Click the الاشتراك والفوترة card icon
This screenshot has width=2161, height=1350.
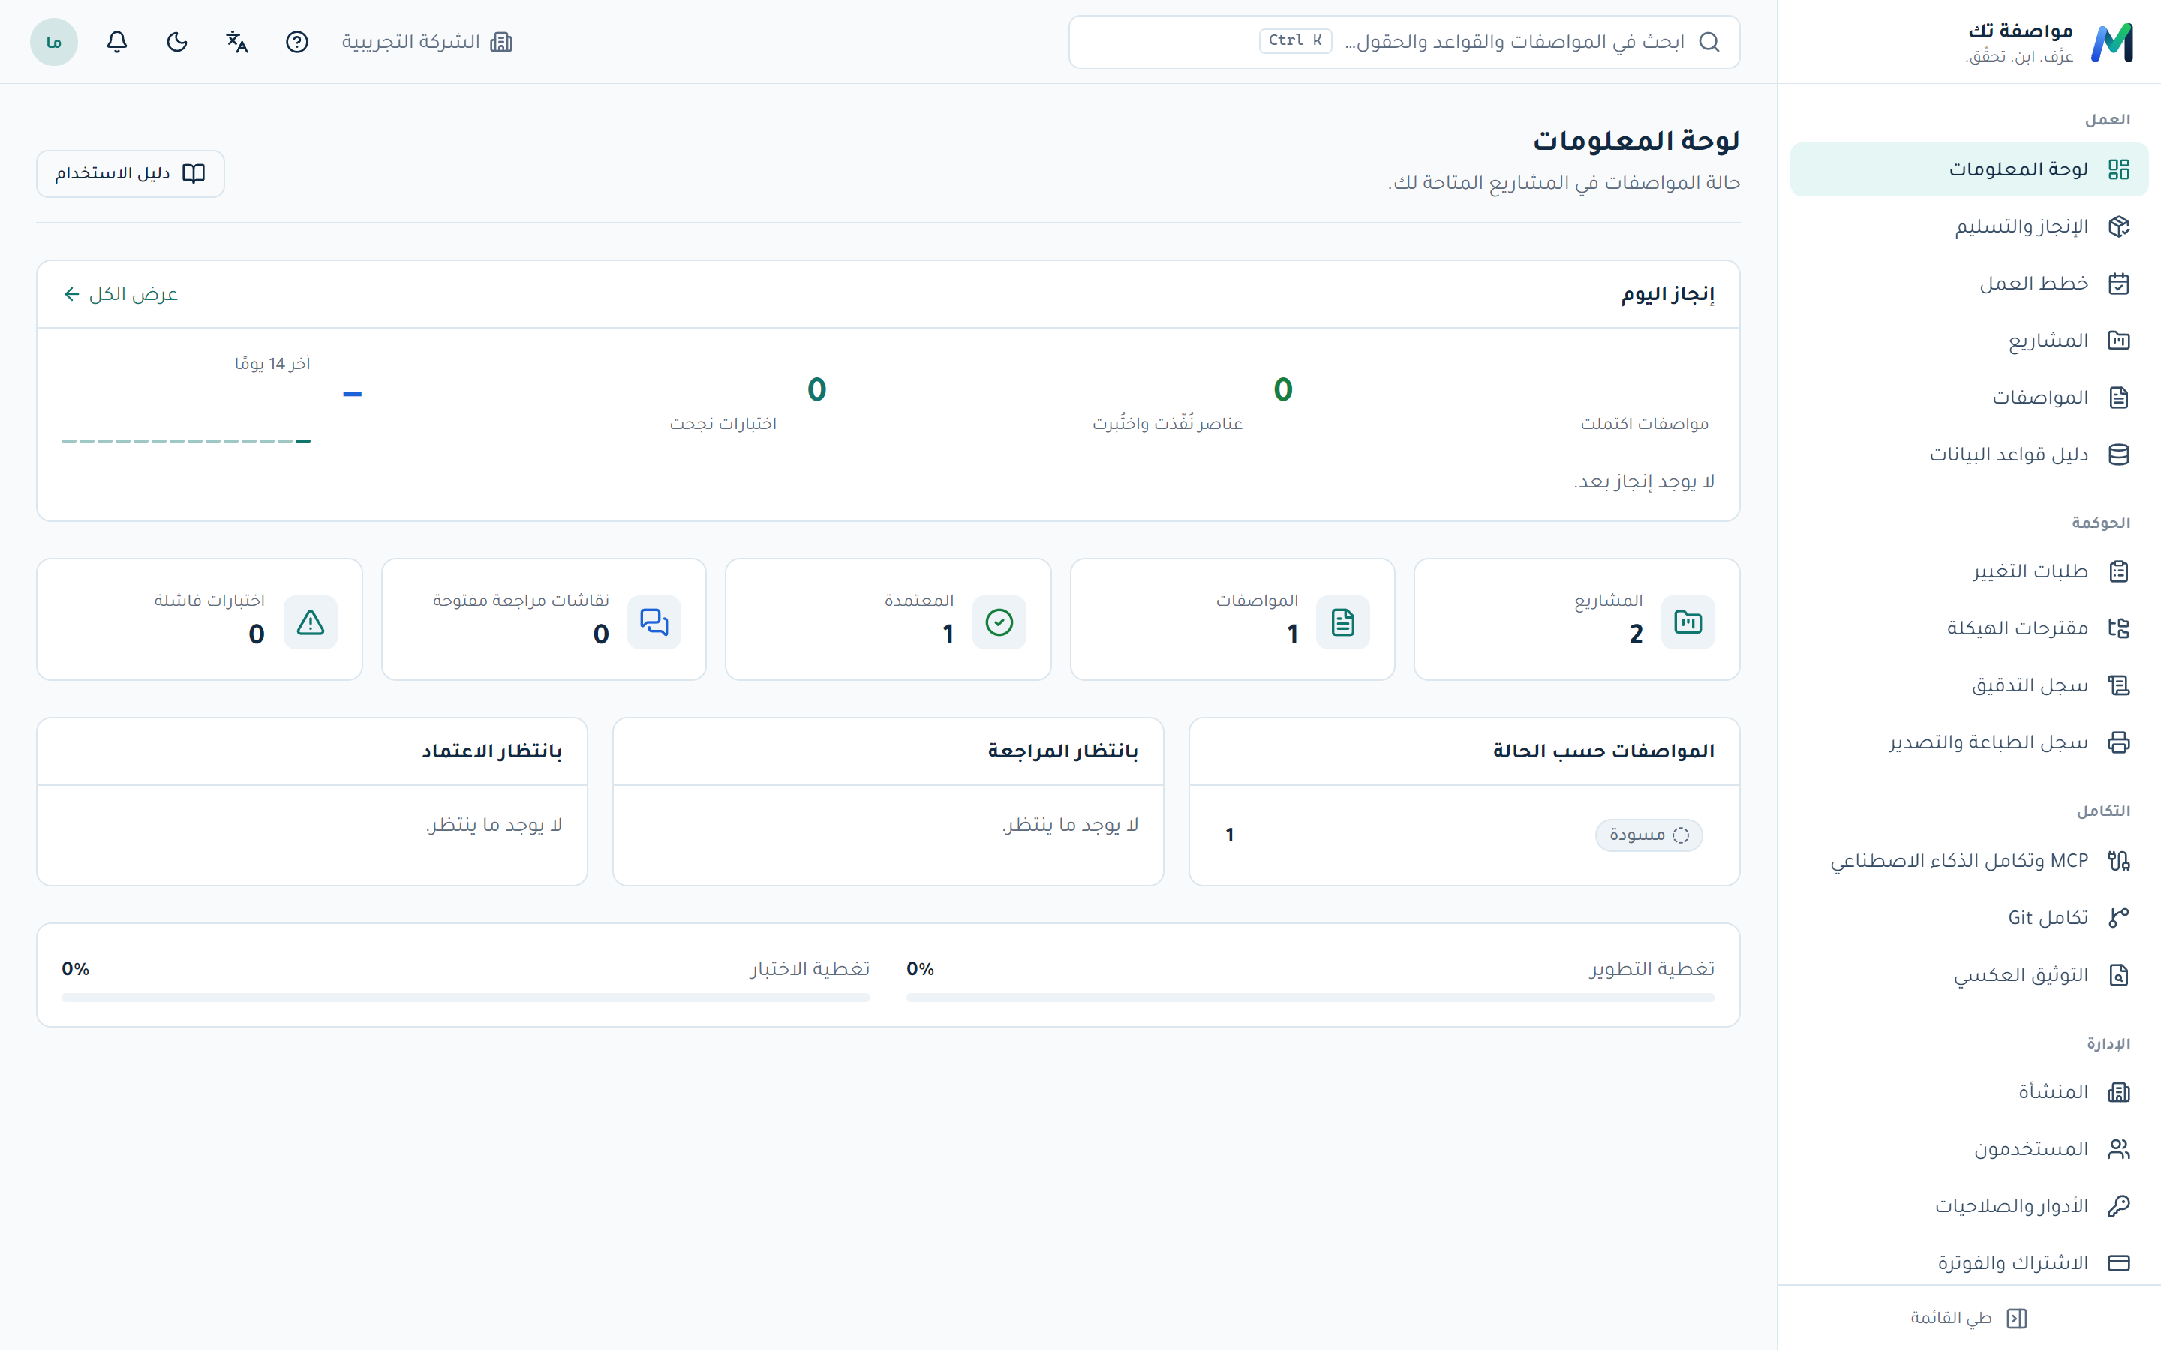pos(2118,1262)
